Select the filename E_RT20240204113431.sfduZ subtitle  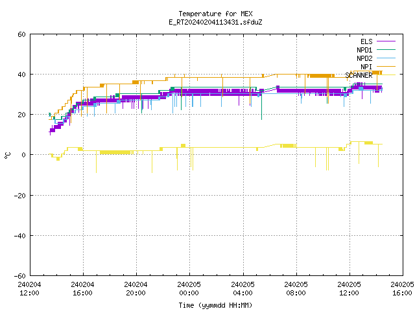click(215, 22)
